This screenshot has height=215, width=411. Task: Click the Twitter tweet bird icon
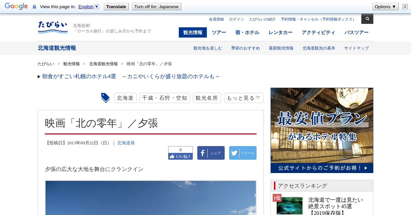point(243,153)
